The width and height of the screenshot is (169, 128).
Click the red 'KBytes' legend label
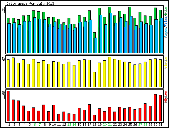click(166, 97)
